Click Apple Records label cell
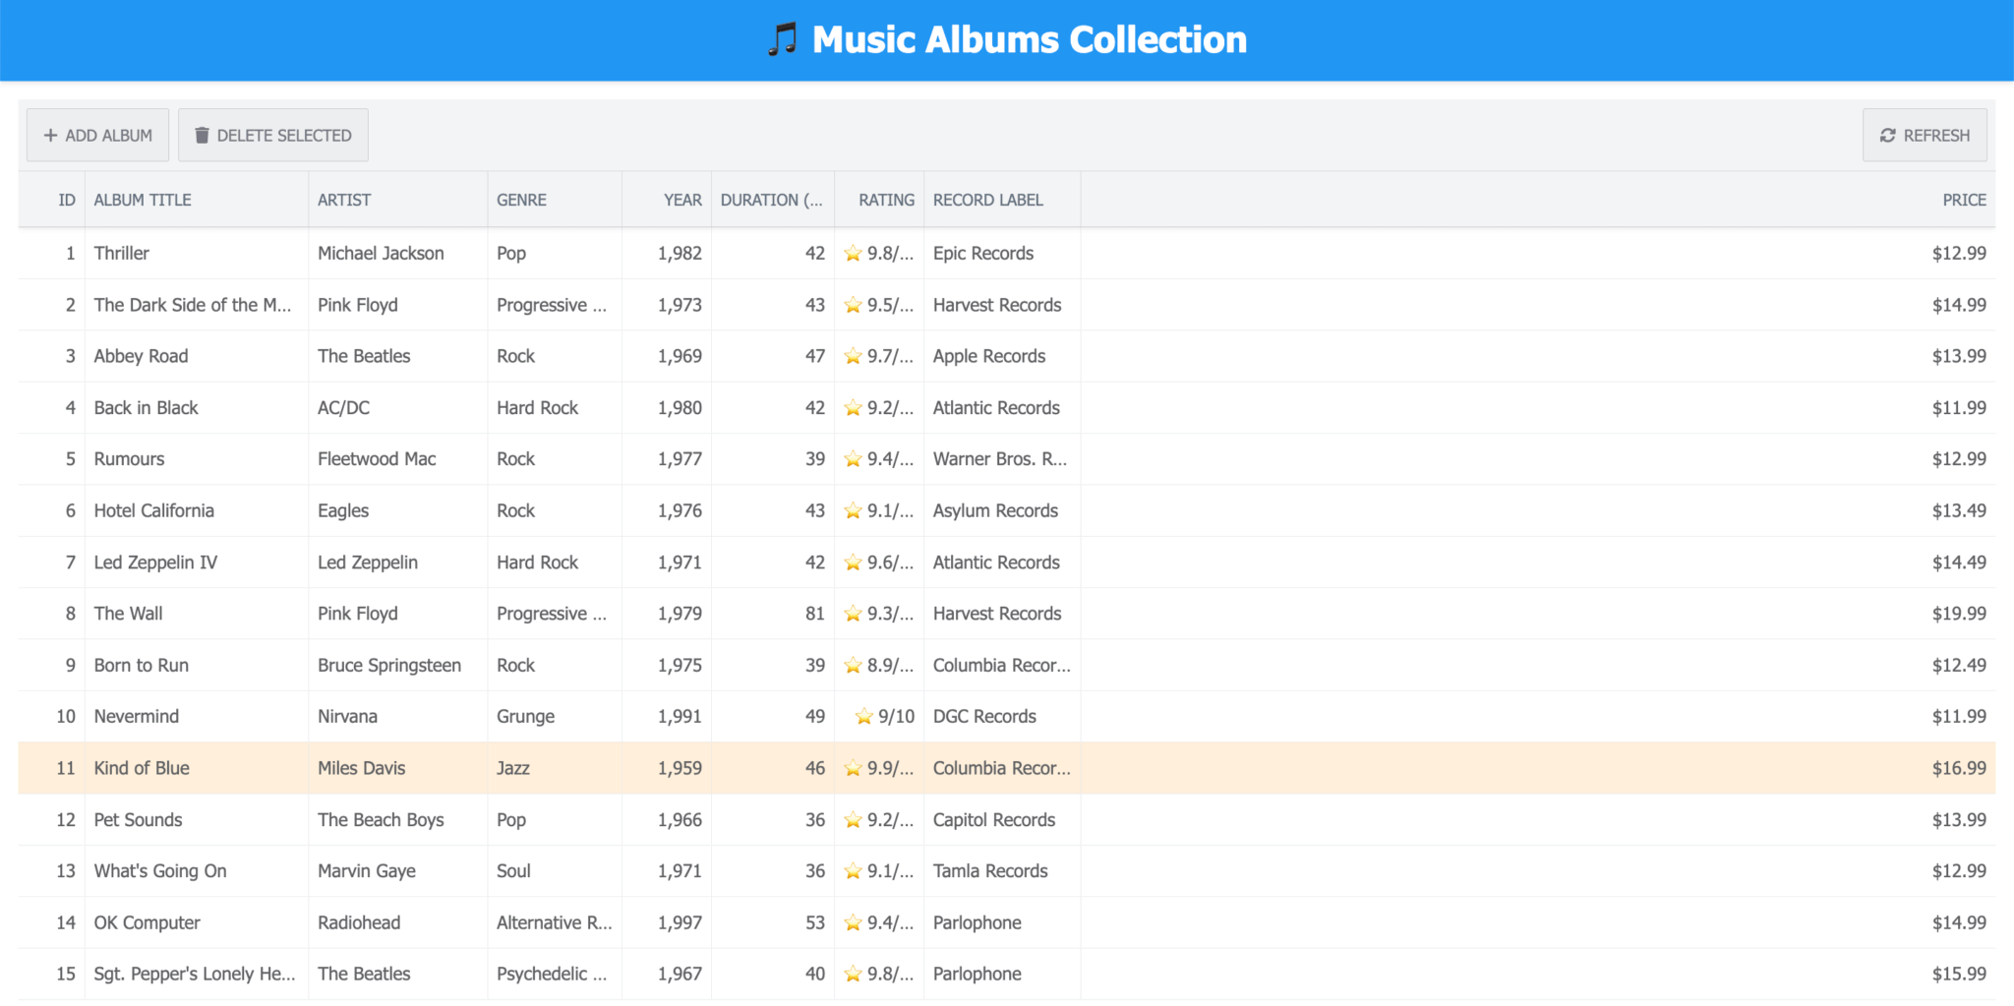 point(1002,356)
